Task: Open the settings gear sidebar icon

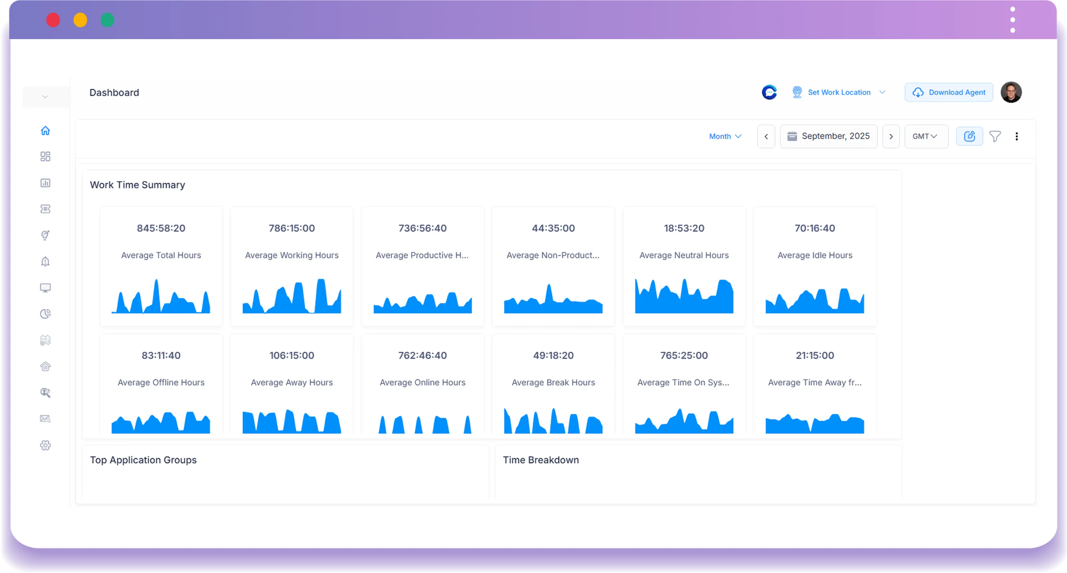Action: (x=45, y=445)
